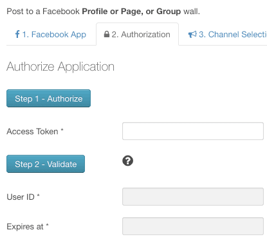Click the Access Token label
This screenshot has height=248, width=267.
pos(35,131)
